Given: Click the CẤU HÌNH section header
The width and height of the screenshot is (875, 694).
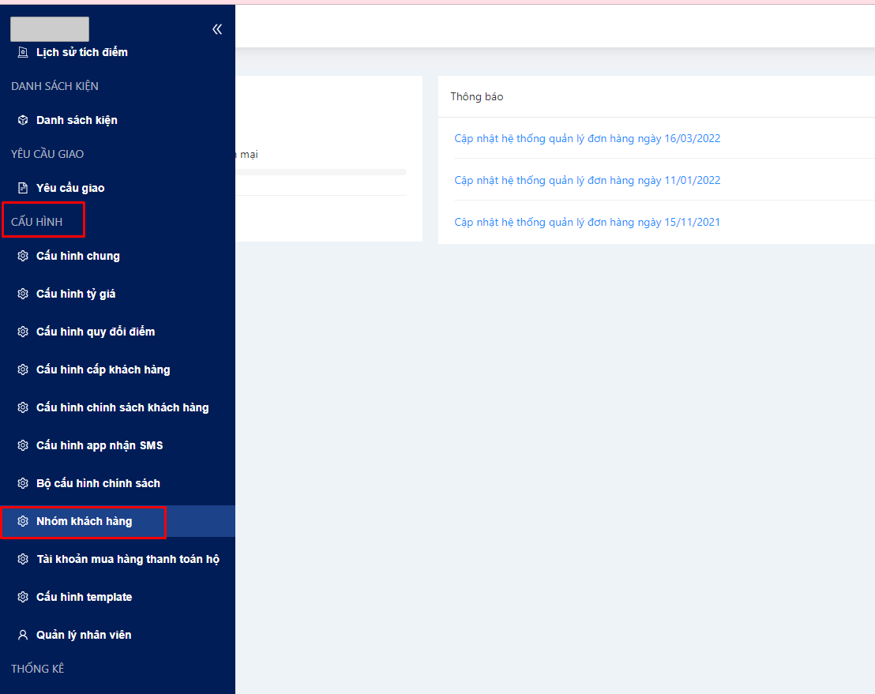Looking at the screenshot, I should (36, 222).
